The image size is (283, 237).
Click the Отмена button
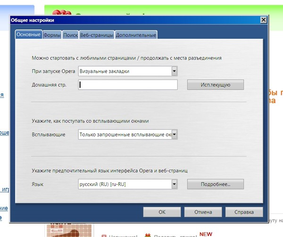pyautogui.click(x=203, y=212)
